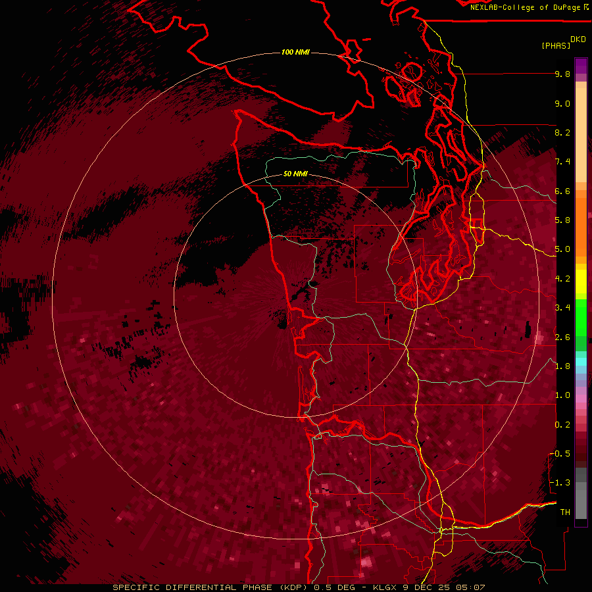This screenshot has width=592, height=592.
Task: Click the 0.2 legend value
Action: point(562,425)
